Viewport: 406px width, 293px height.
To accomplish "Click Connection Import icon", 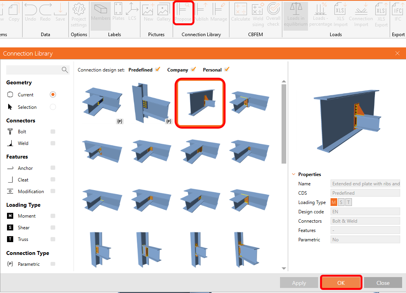I will click(361, 15).
